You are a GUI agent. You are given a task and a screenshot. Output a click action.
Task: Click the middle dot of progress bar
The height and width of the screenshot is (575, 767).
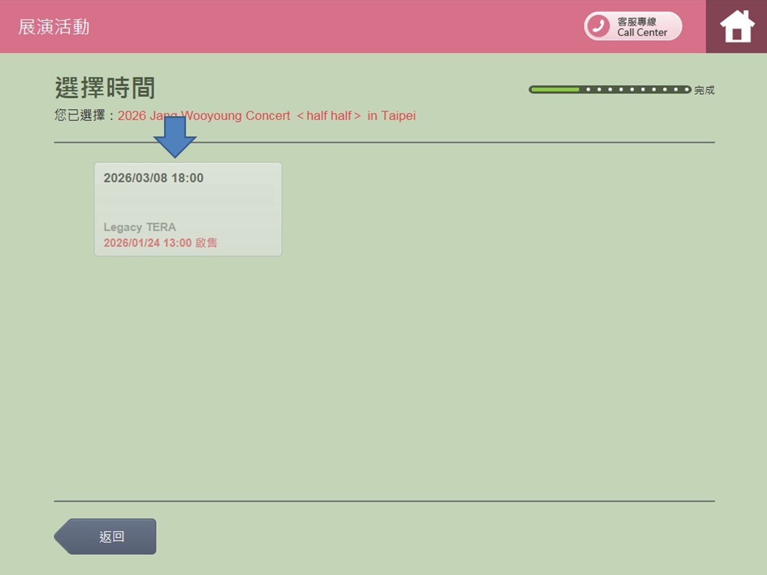[x=632, y=89]
